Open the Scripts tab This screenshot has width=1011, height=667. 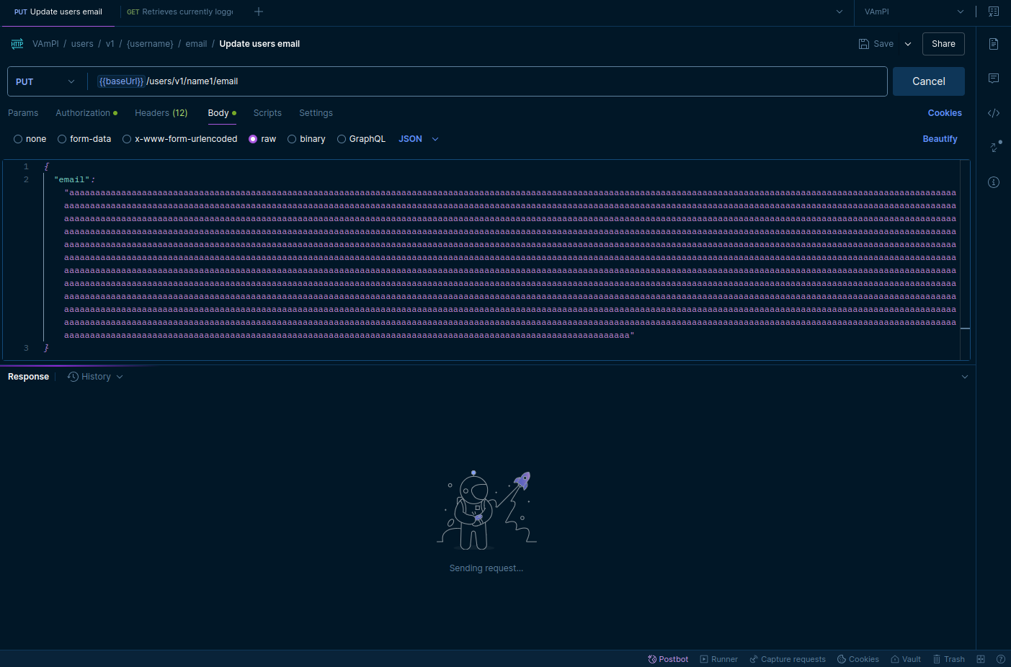[x=267, y=113]
